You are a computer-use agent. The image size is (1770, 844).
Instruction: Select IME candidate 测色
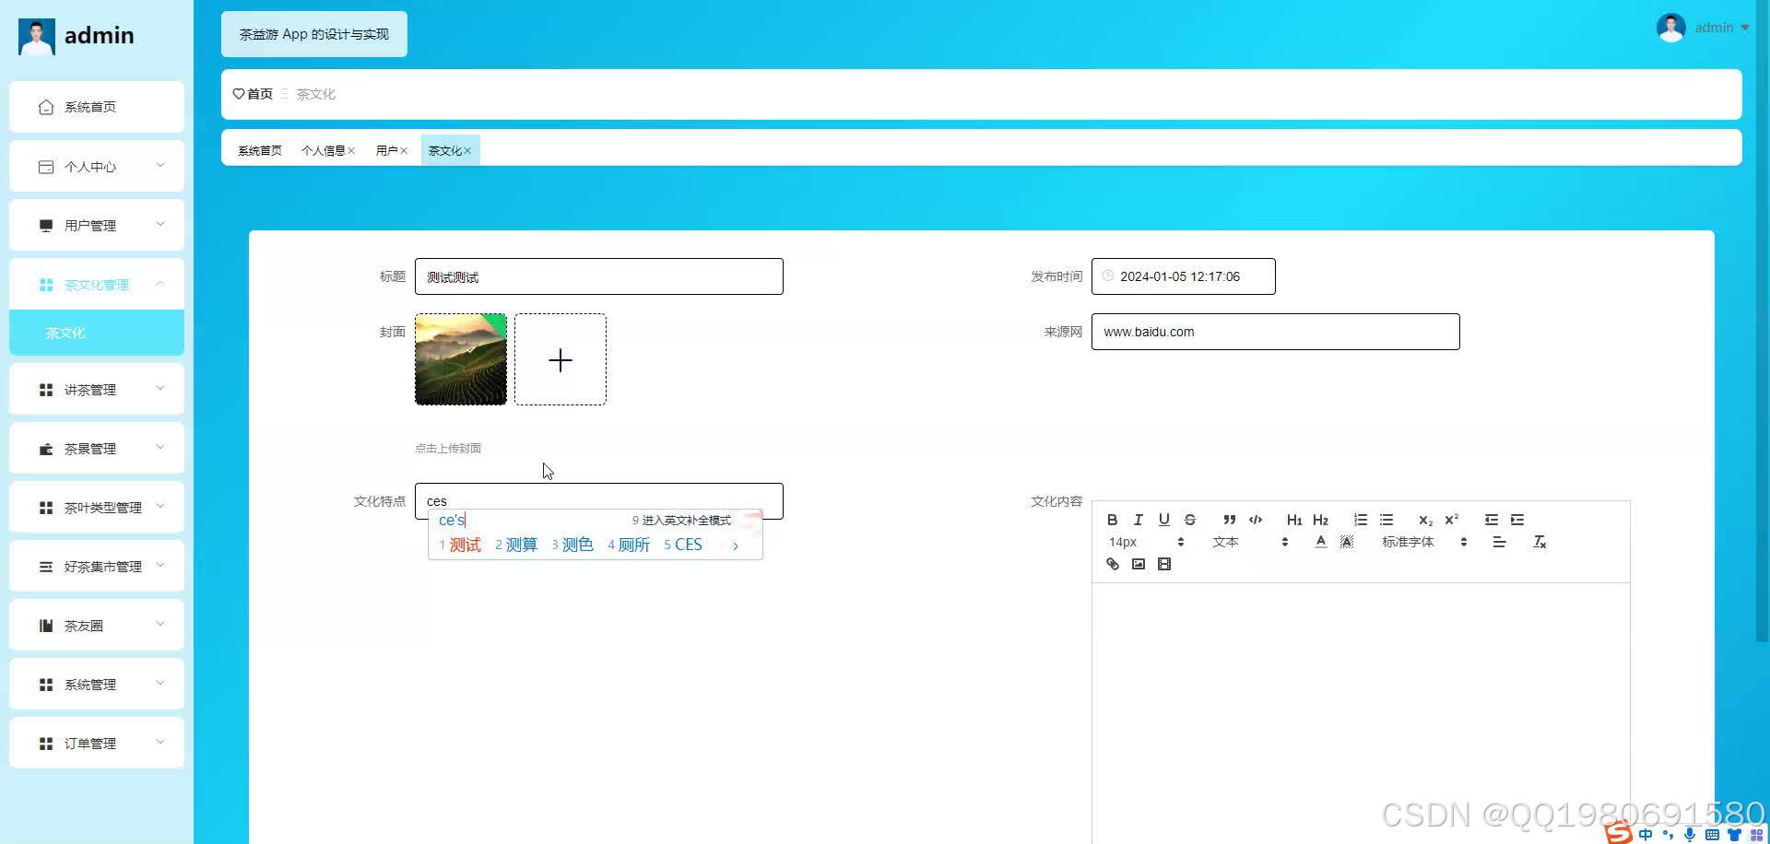coord(572,545)
